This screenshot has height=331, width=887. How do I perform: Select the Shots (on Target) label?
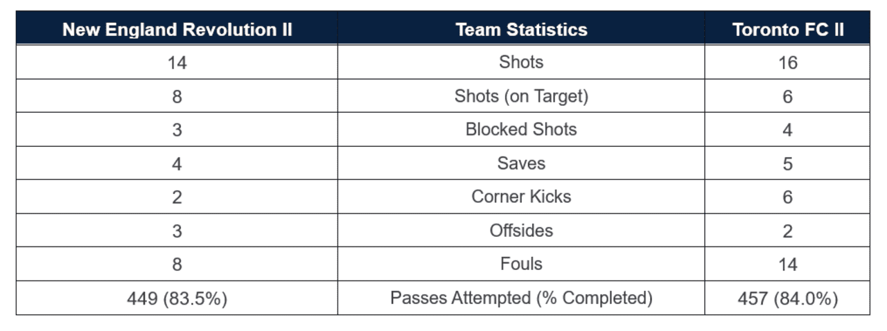(521, 96)
